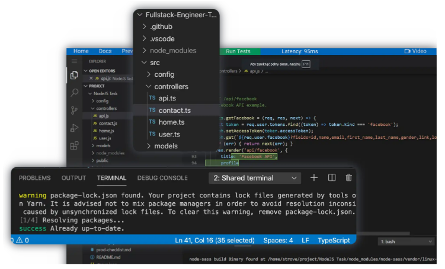
Task: Open the Docs menu in top bar
Action: pyautogui.click(x=105, y=51)
